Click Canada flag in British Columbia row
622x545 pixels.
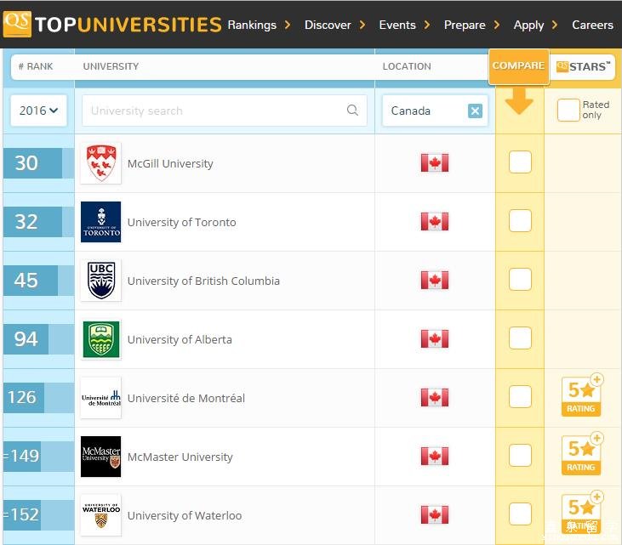(x=435, y=281)
